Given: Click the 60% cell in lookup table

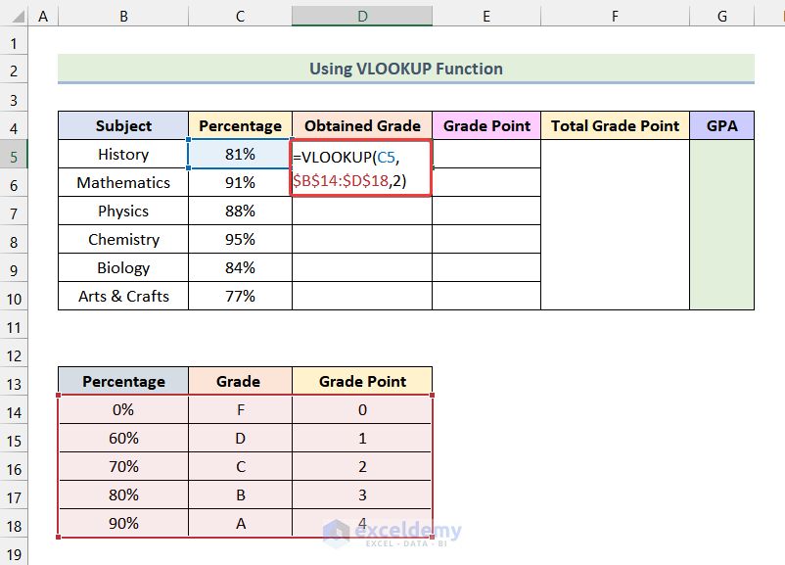Looking at the screenshot, I should pos(123,439).
